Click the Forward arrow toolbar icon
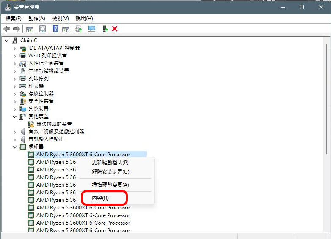The image size is (331, 239). (x=17, y=29)
